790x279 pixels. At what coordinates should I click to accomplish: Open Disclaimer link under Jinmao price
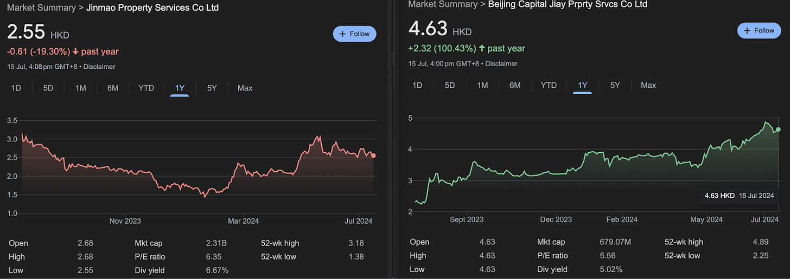click(x=98, y=67)
